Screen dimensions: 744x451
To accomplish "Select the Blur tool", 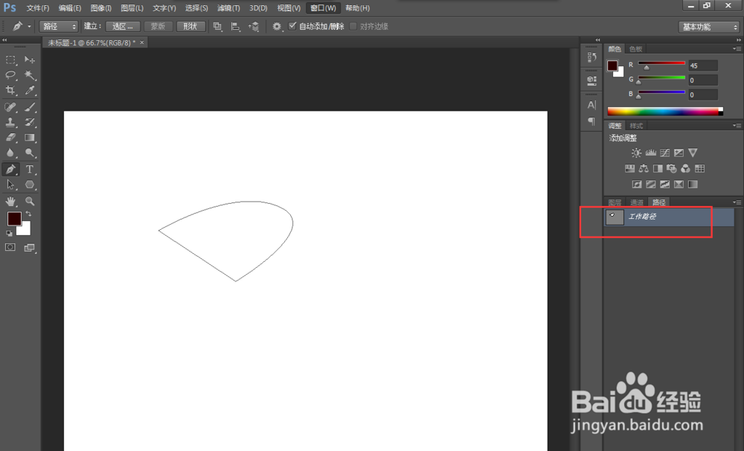I will [x=10, y=153].
